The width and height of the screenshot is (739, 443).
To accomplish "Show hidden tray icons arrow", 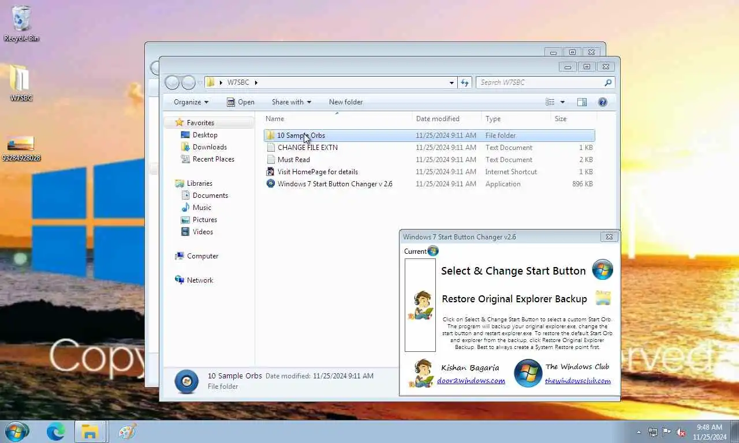I will coord(639,432).
